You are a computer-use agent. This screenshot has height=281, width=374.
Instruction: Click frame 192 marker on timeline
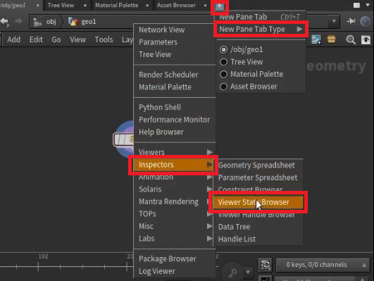tap(38, 266)
